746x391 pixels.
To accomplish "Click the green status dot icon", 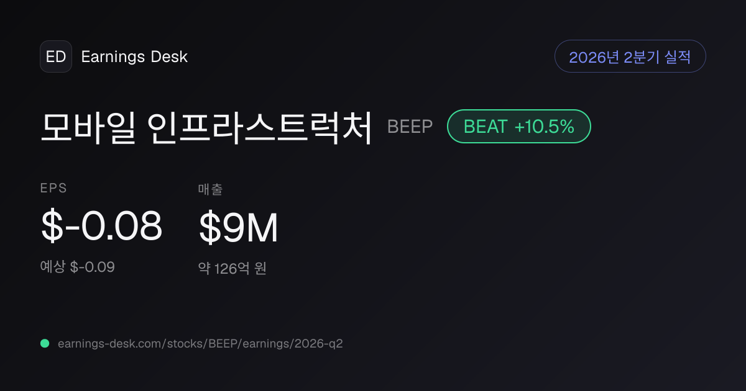I will click(x=45, y=343).
